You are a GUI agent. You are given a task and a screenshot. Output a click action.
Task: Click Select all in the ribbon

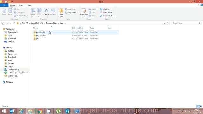[105, 9]
